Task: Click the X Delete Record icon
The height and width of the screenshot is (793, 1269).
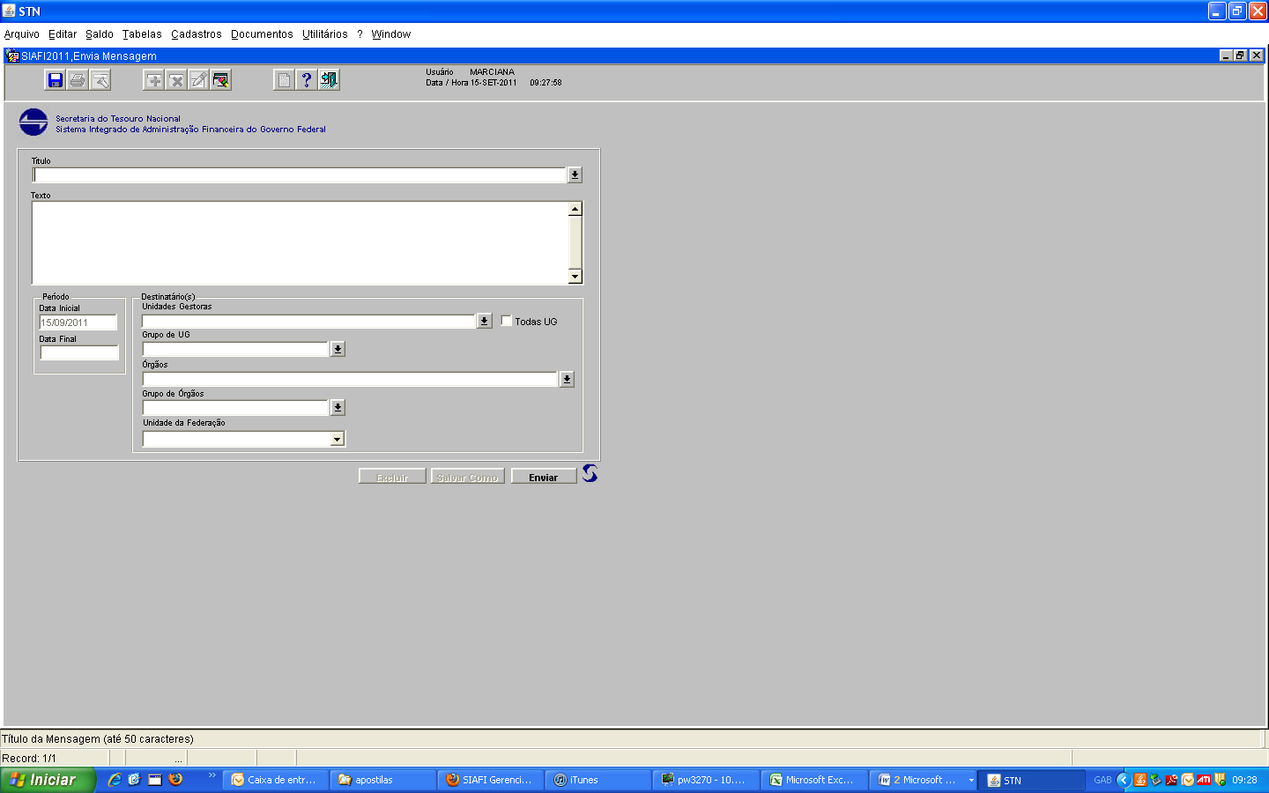Action: tap(176, 80)
